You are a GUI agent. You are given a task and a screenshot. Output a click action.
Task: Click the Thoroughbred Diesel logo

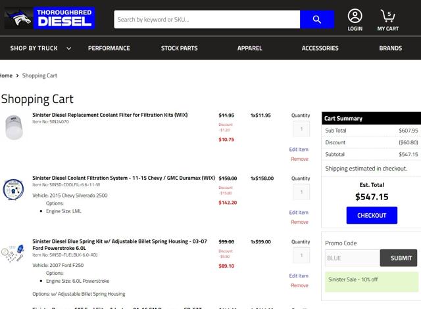(x=50, y=18)
